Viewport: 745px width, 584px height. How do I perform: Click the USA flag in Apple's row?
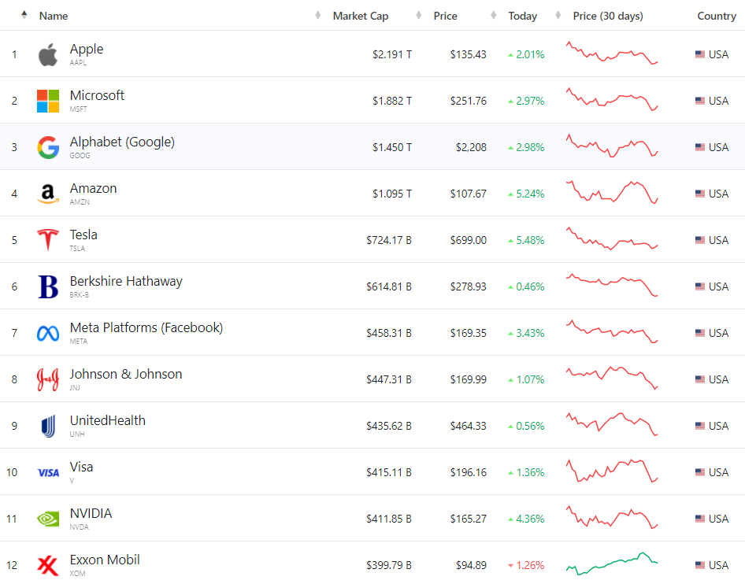[x=700, y=54]
